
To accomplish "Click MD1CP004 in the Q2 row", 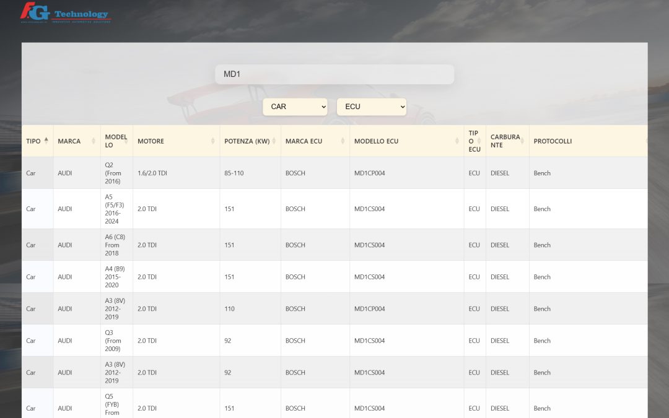I will pyautogui.click(x=369, y=173).
